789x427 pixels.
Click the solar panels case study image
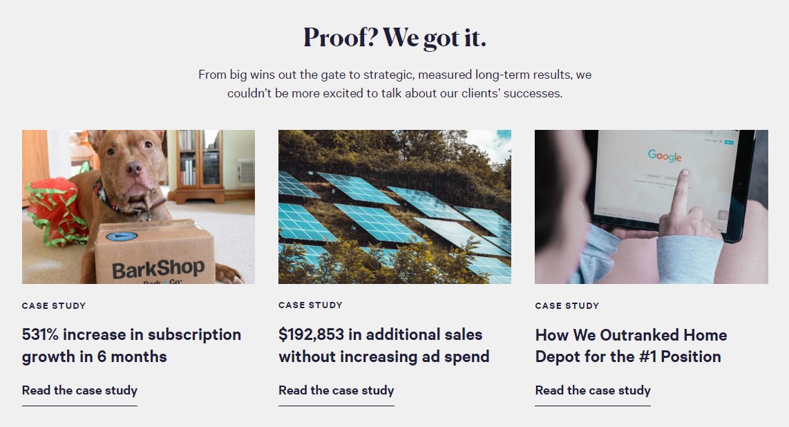pyautogui.click(x=394, y=206)
